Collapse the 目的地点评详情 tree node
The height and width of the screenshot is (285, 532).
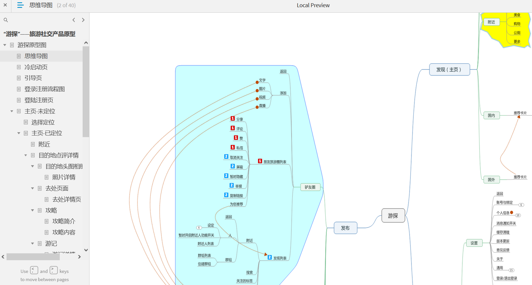pyautogui.click(x=26, y=155)
